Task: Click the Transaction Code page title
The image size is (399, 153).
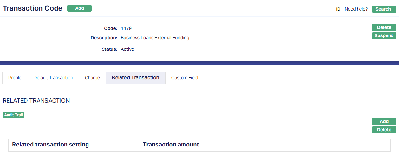Action: coord(33,8)
